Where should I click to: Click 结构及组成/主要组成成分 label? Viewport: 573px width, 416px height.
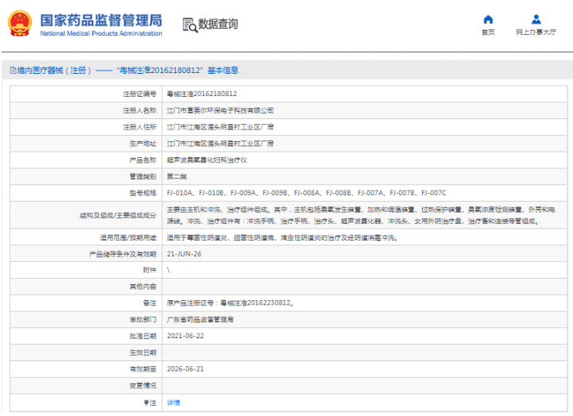tap(118, 215)
